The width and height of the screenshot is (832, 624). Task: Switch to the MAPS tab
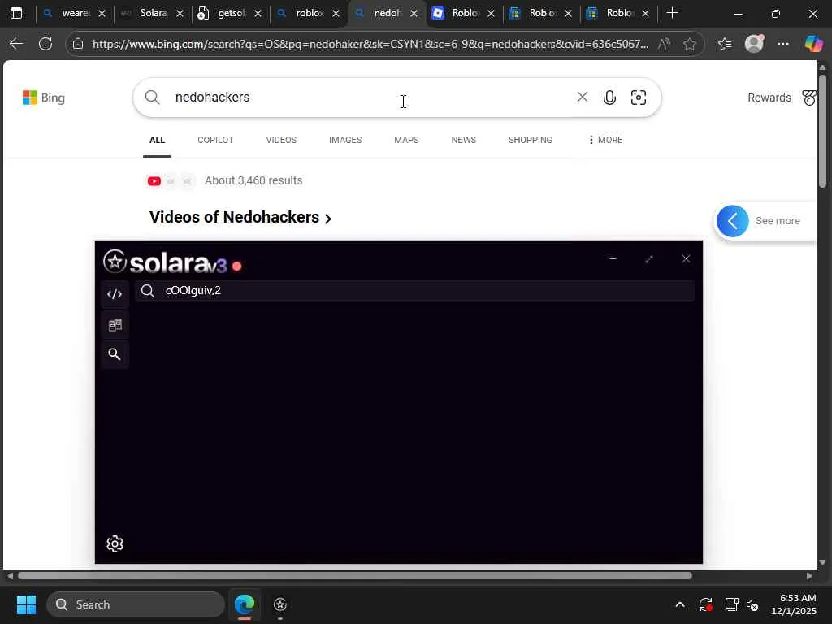[x=406, y=140]
